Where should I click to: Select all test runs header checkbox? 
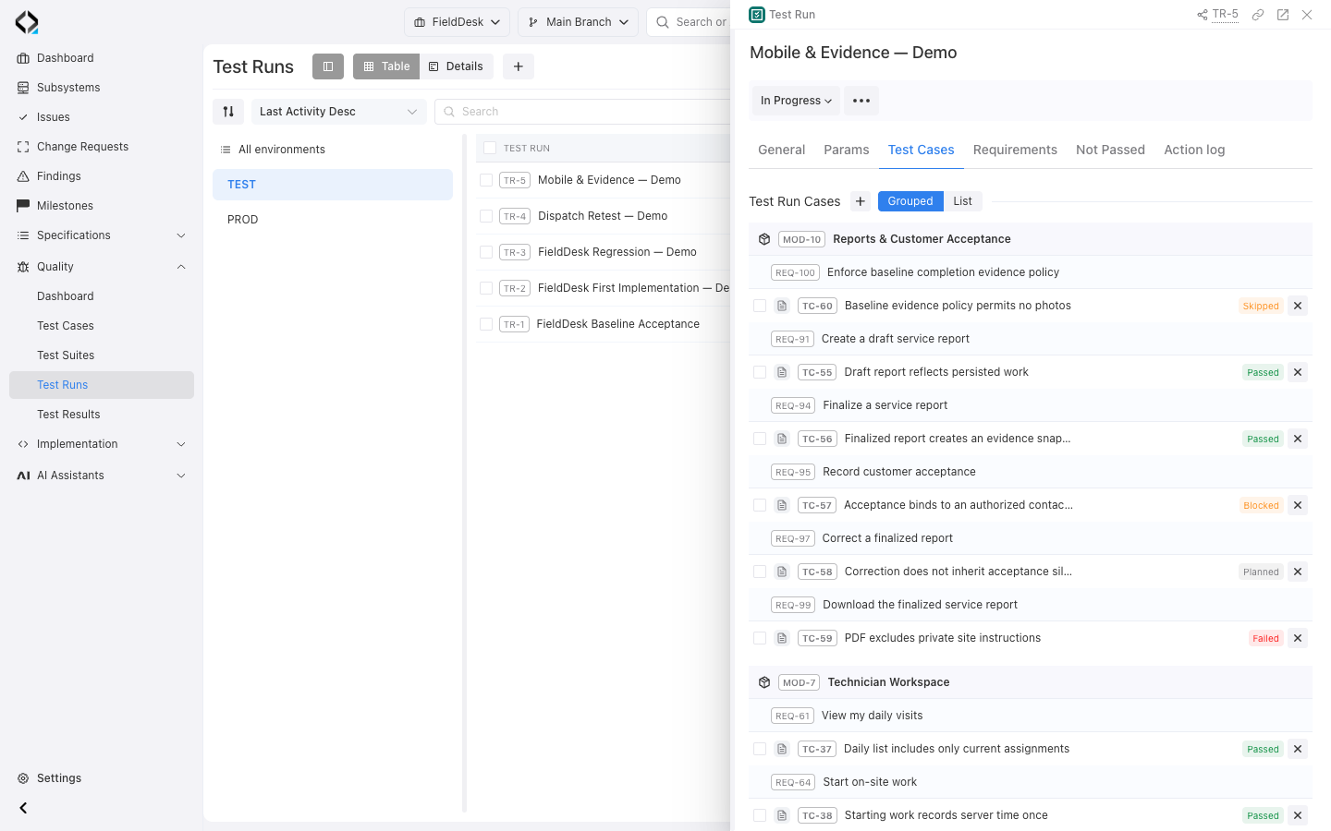click(490, 148)
